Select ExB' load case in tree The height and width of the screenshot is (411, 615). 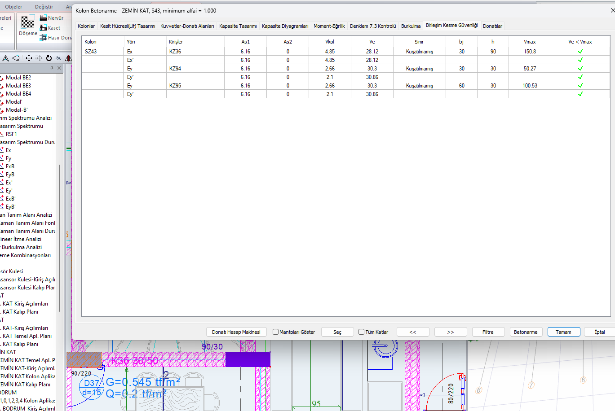click(10, 199)
